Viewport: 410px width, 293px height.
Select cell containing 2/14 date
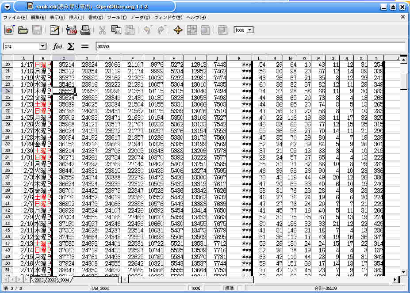(x=23, y=250)
